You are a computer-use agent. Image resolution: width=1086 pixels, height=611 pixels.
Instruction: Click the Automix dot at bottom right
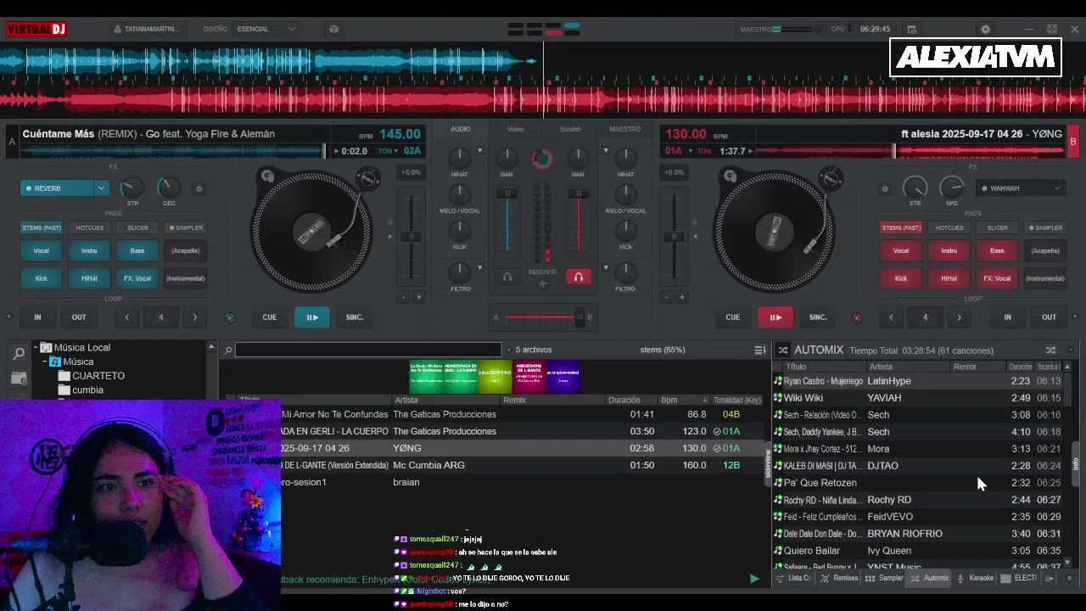point(1069,579)
